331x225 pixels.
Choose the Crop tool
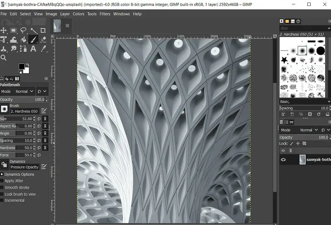[x=43, y=30]
